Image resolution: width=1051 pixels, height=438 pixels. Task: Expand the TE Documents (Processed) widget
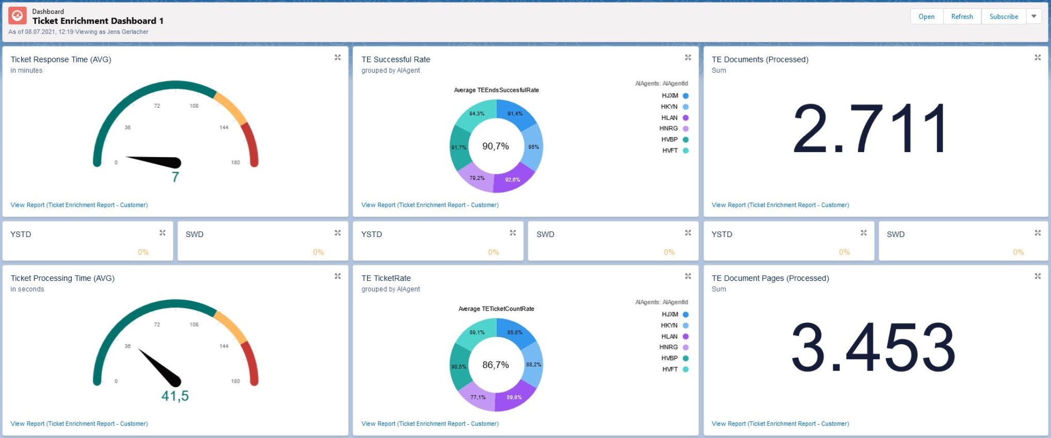pyautogui.click(x=1038, y=58)
